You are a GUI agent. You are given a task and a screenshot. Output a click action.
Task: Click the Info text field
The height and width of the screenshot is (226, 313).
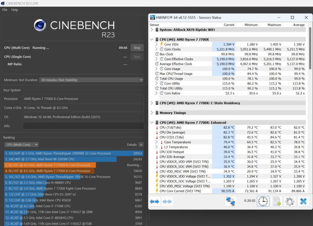click(x=83, y=126)
